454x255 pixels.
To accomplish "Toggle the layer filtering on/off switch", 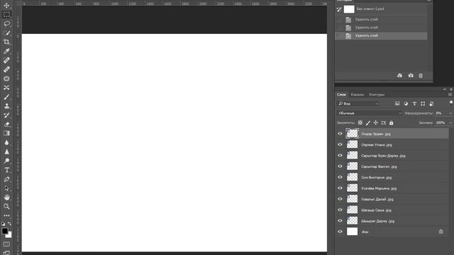I will pos(451,103).
